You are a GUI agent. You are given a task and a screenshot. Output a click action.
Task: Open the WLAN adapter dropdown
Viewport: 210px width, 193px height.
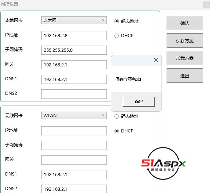tap(74, 116)
